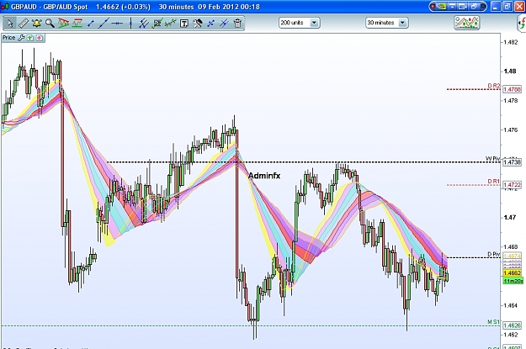Select the vertical line tool
Image resolution: width=526 pixels, height=349 pixels.
click(130, 24)
